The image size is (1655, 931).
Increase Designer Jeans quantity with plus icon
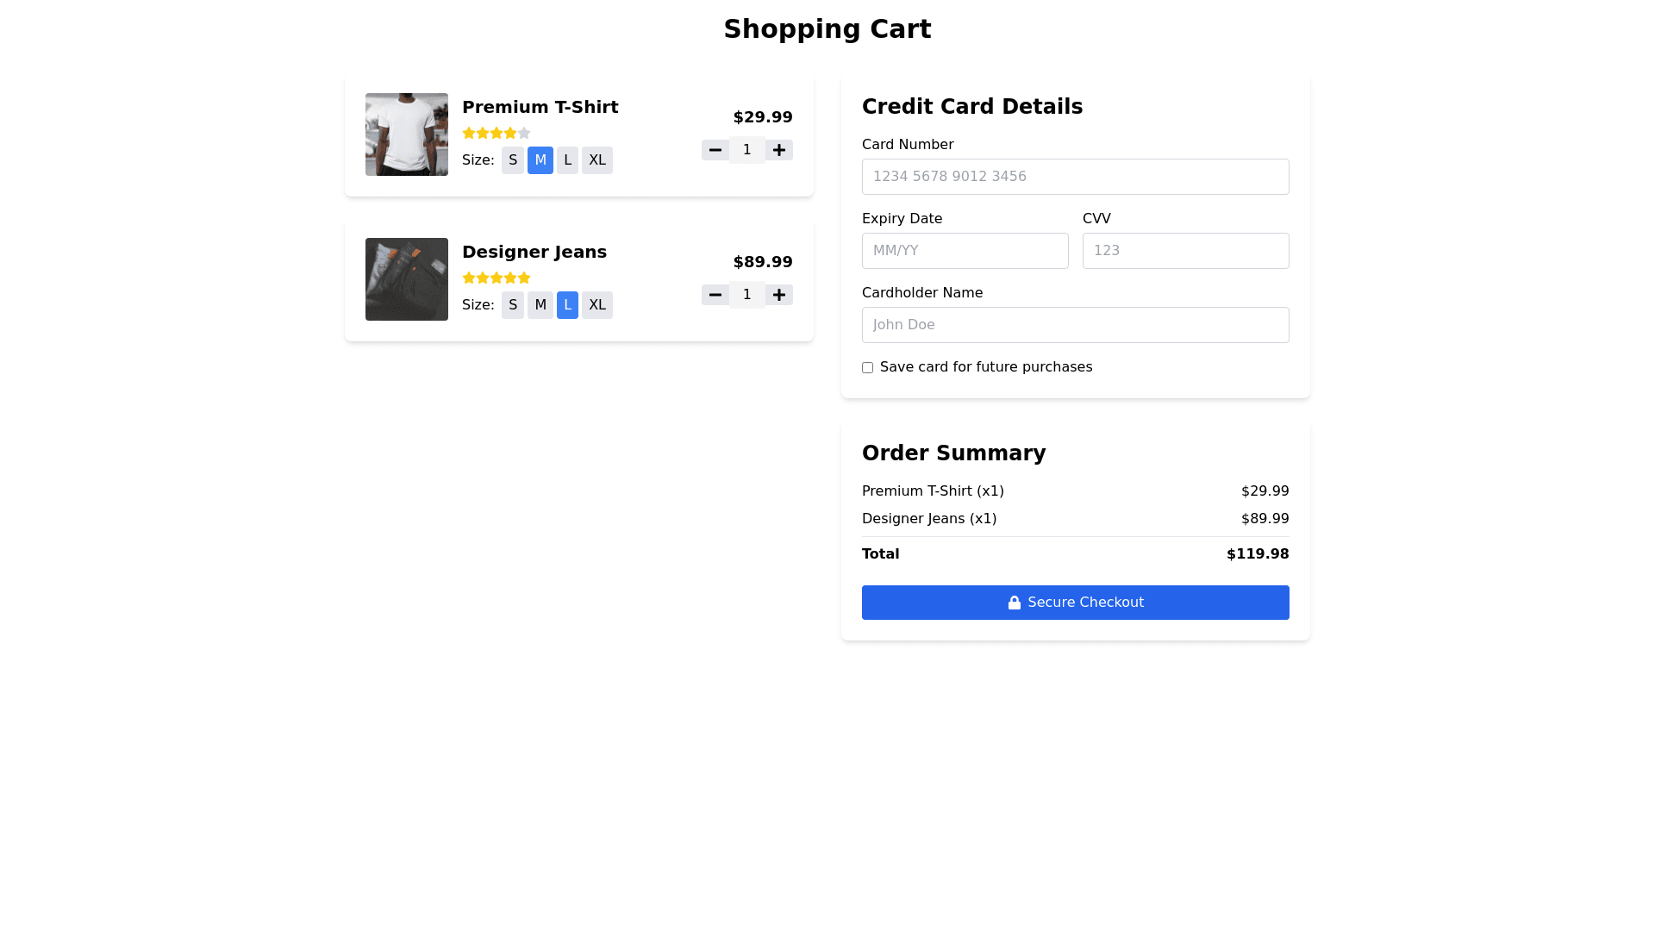(x=779, y=295)
